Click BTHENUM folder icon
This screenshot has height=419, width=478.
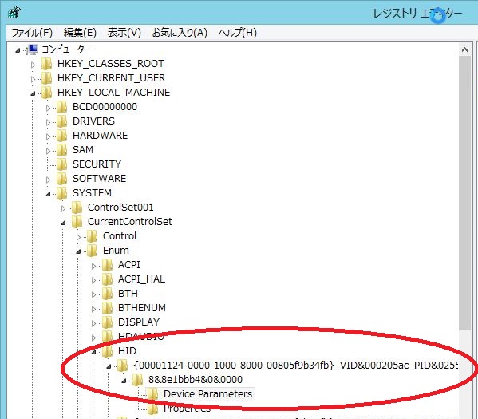(x=107, y=308)
